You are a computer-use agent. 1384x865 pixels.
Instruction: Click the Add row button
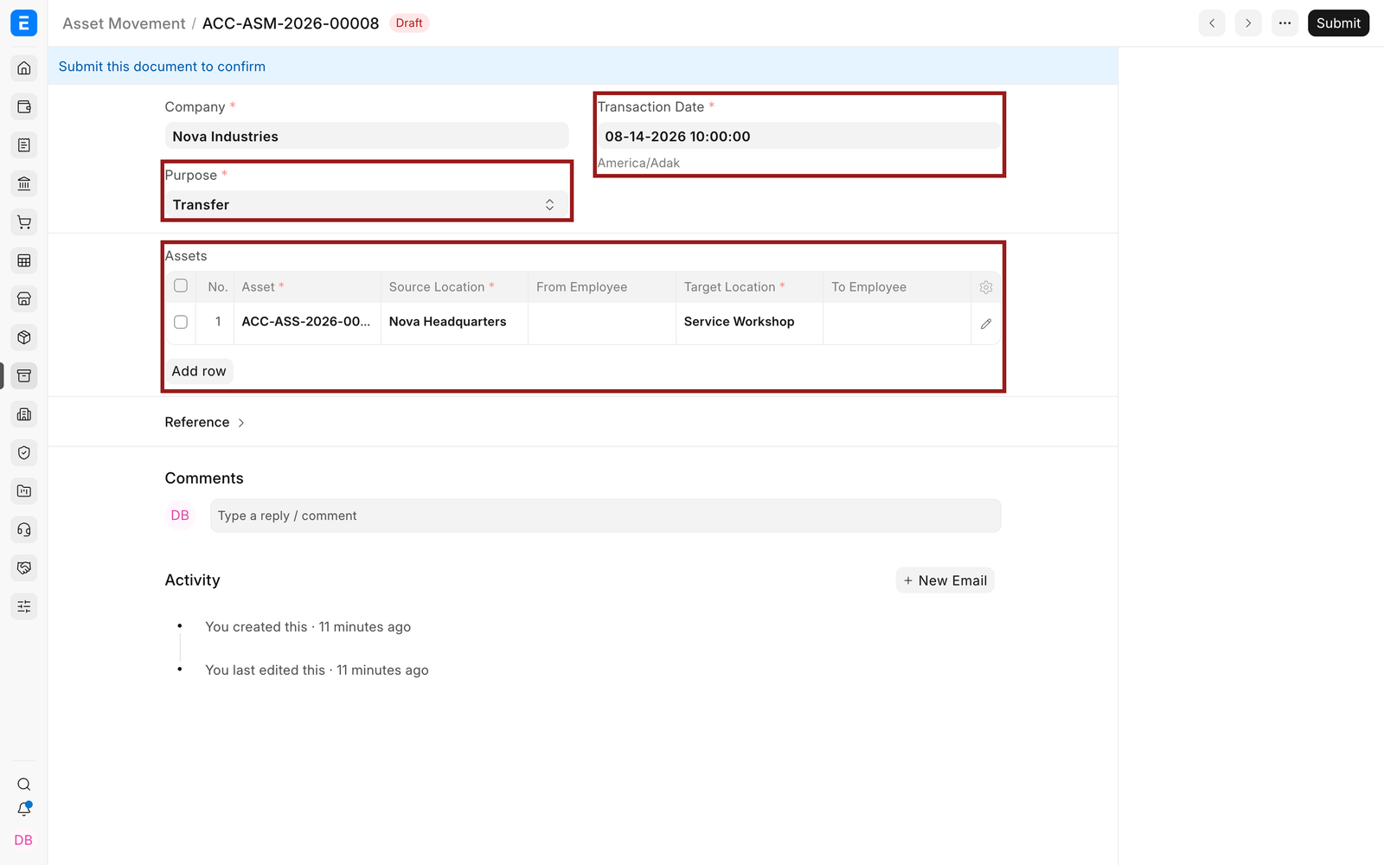(199, 371)
